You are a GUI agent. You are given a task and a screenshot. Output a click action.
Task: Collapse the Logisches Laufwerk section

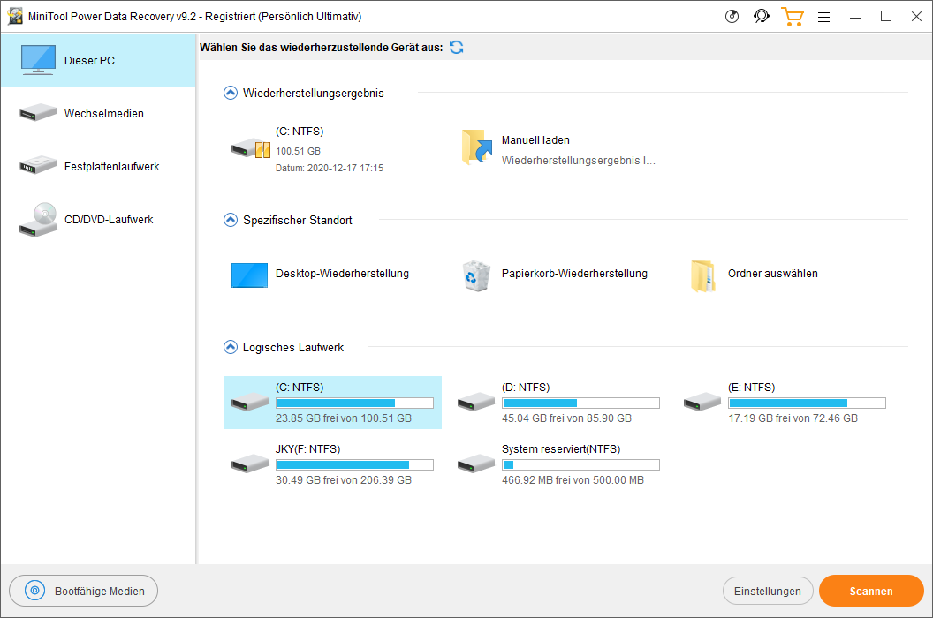[231, 347]
